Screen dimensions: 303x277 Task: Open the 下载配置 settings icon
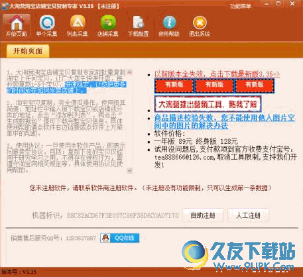pyautogui.click(x=139, y=26)
